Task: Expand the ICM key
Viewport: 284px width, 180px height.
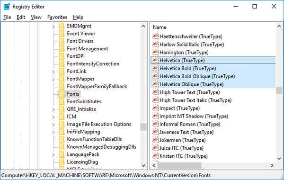Action: 53,117
